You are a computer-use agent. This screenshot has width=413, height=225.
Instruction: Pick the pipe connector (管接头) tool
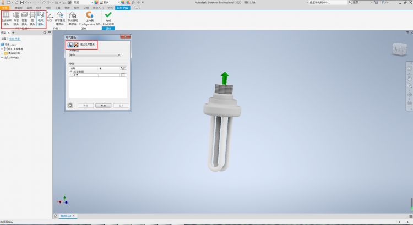pos(32,18)
